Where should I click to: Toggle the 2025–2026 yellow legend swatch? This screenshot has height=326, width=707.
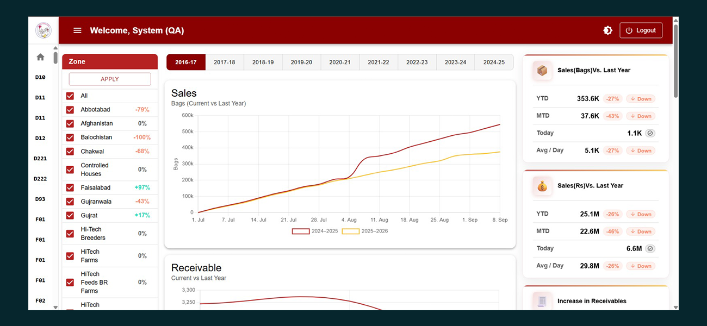pyautogui.click(x=350, y=231)
